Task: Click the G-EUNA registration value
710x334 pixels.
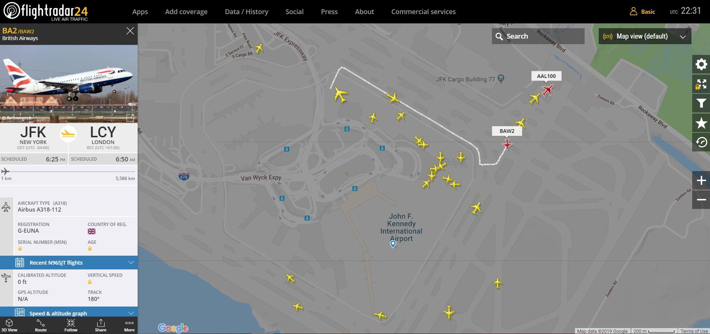Action: coord(28,230)
